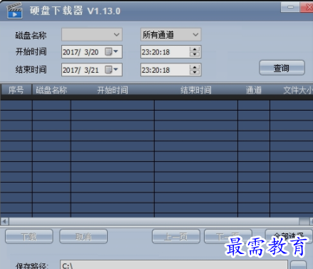
Task: Increase end time using up spinner arrow
Action: pos(195,67)
